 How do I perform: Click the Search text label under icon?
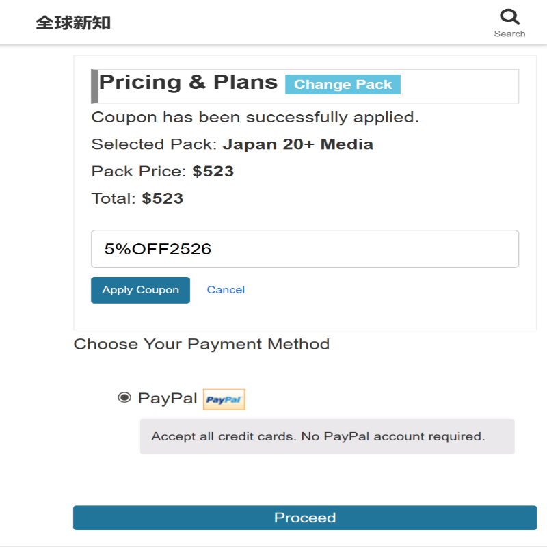(x=509, y=34)
